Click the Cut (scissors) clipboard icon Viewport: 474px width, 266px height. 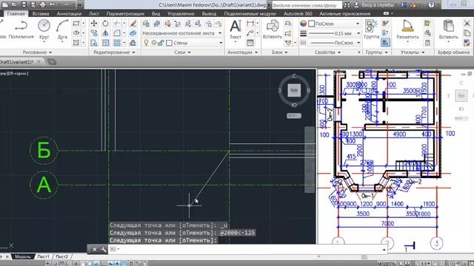pos(467,23)
